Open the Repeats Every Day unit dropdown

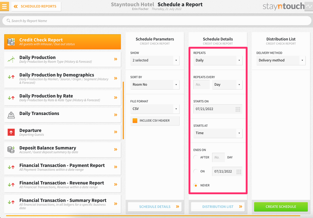click(227, 85)
